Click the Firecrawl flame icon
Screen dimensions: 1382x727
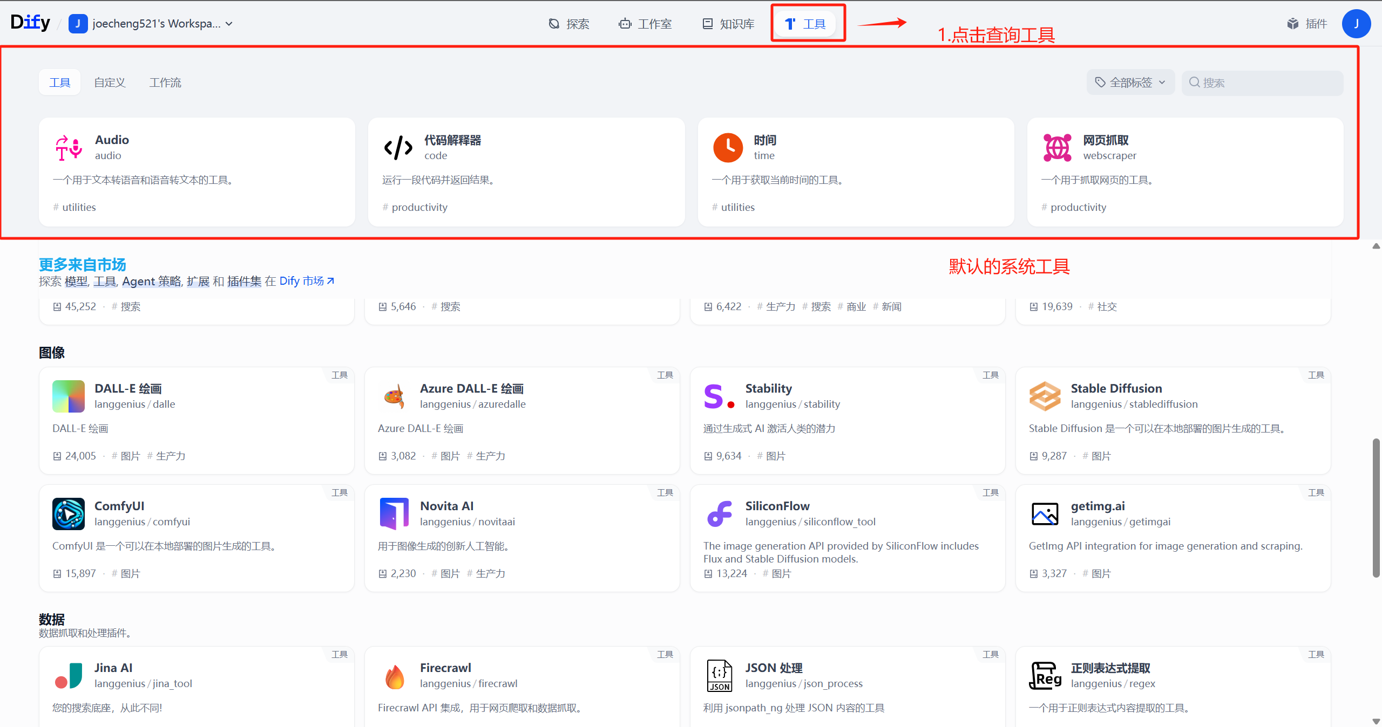pos(394,676)
